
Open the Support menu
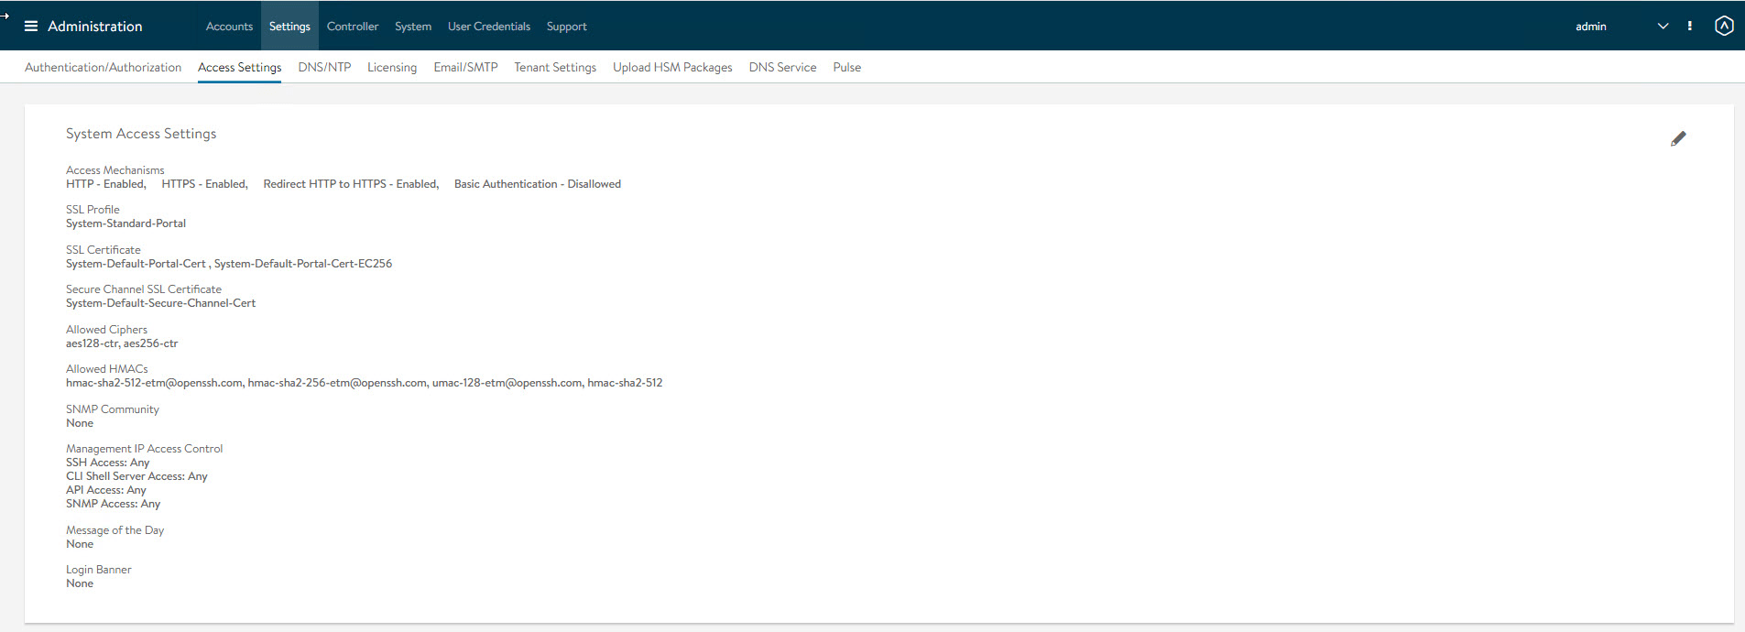(x=567, y=27)
